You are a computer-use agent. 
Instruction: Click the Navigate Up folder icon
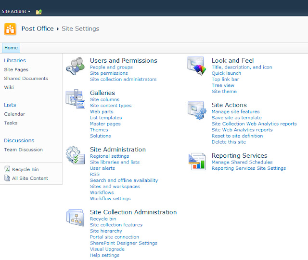click(x=39, y=11)
